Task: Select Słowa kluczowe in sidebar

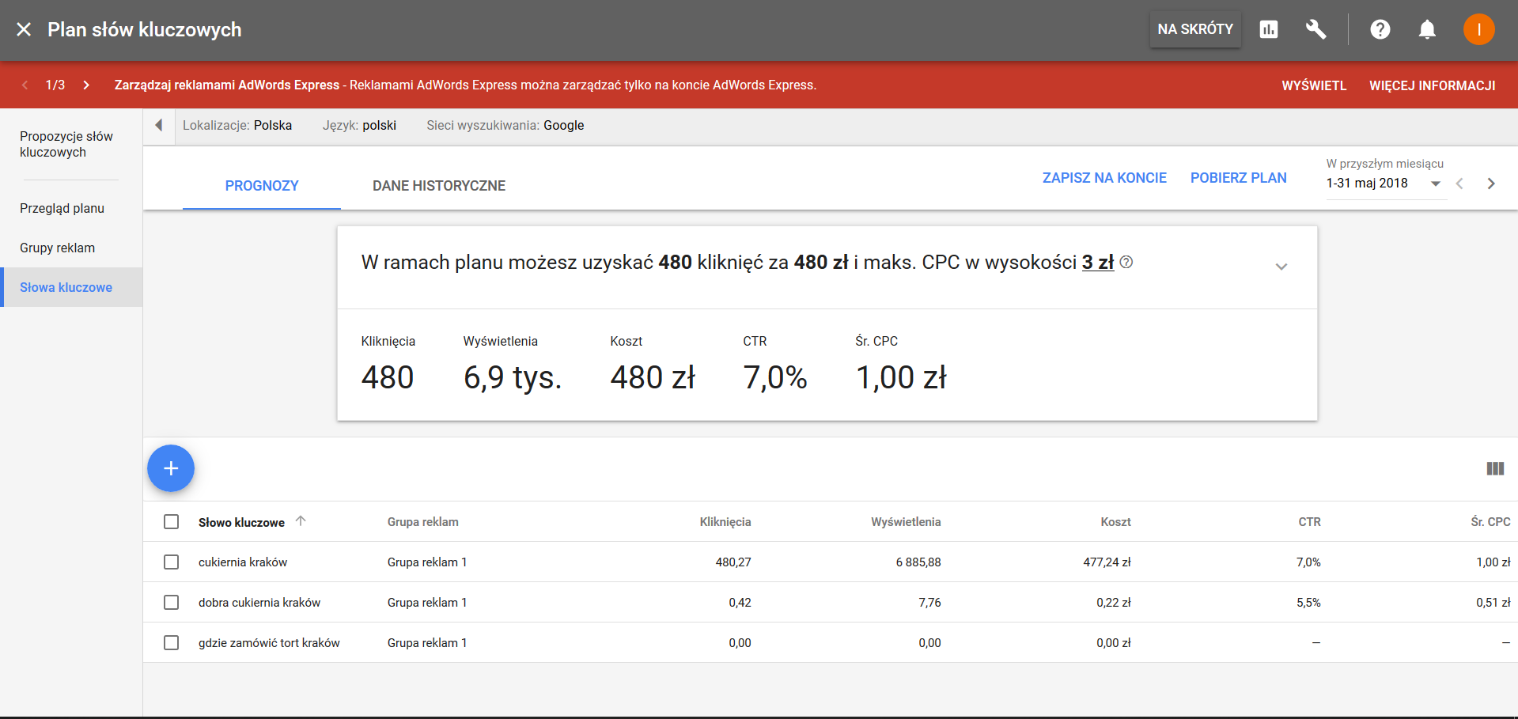Action: coord(71,287)
